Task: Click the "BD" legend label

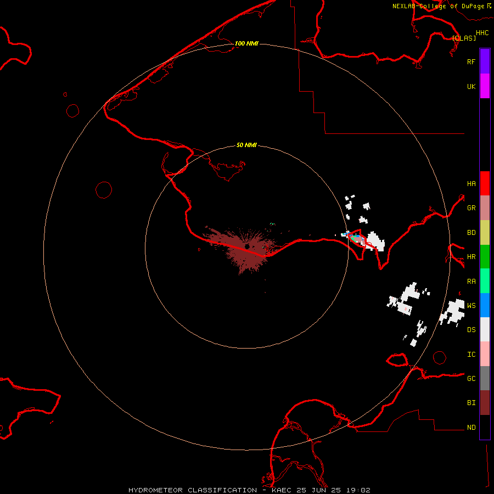Action: tap(471, 233)
